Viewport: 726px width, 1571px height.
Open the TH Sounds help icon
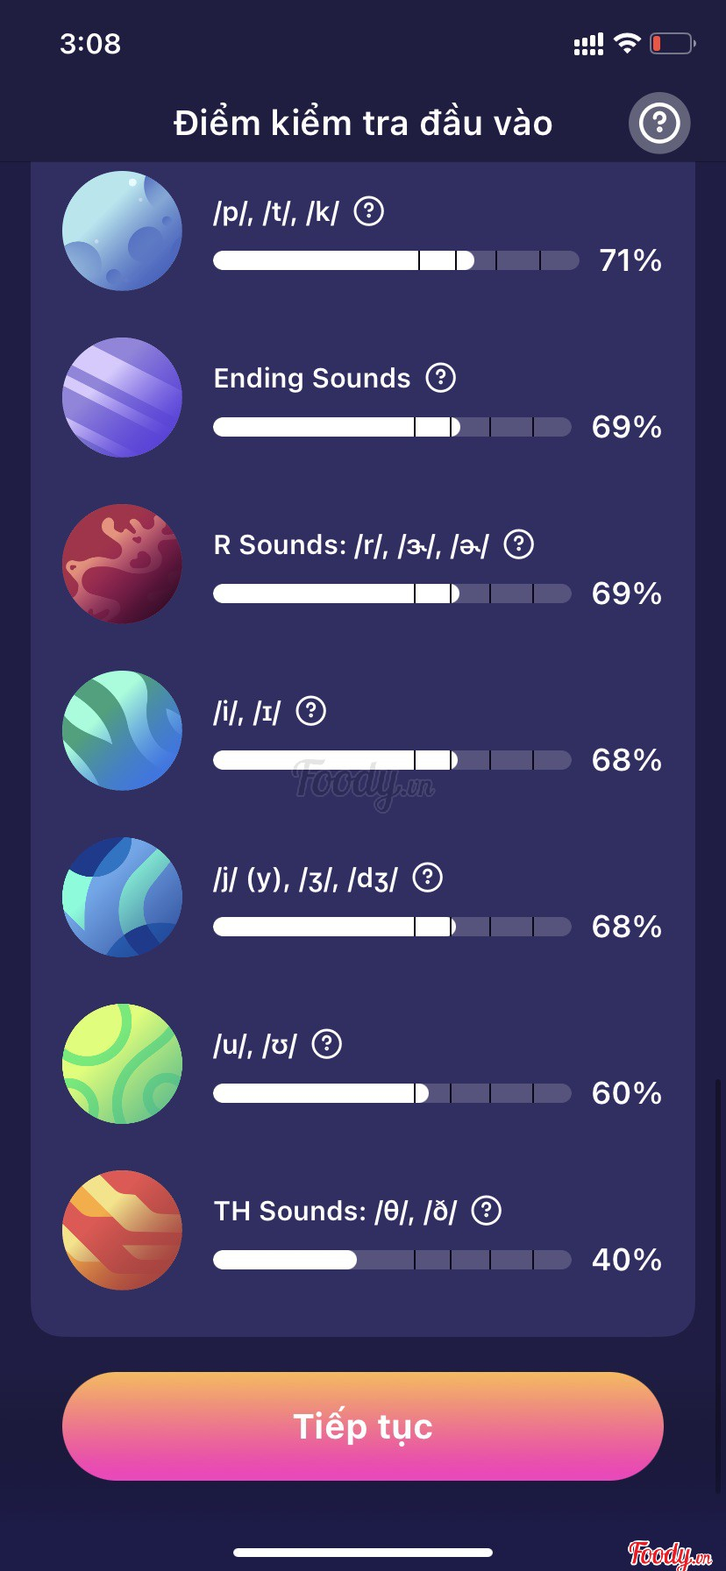(x=486, y=1211)
